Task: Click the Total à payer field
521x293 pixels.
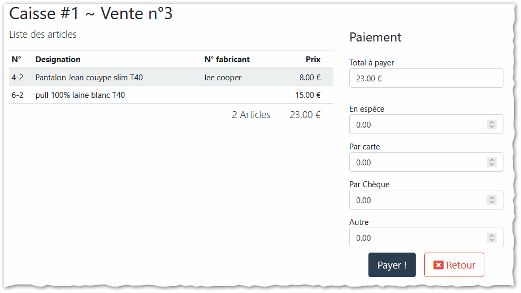Action: point(426,78)
